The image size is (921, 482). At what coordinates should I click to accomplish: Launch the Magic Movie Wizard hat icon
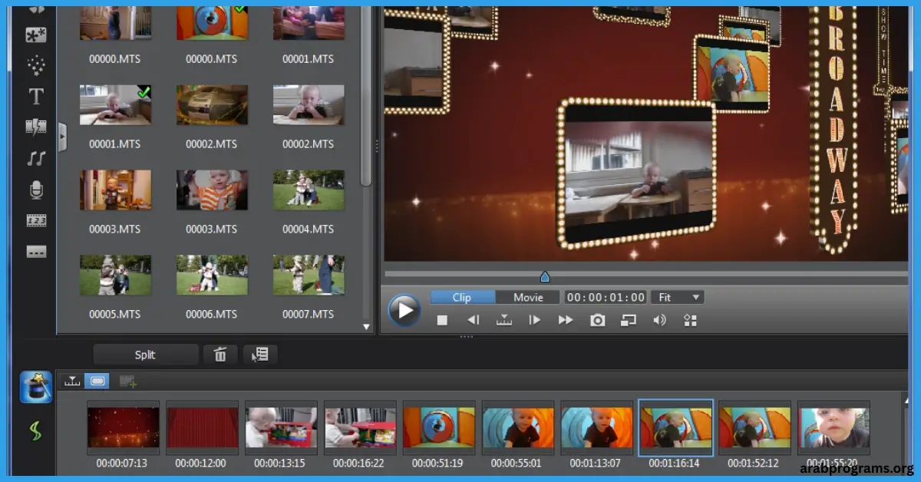coord(36,388)
